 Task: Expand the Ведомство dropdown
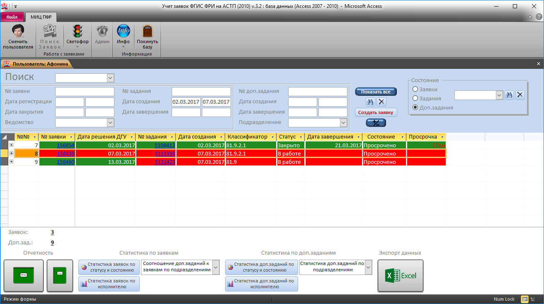point(110,122)
